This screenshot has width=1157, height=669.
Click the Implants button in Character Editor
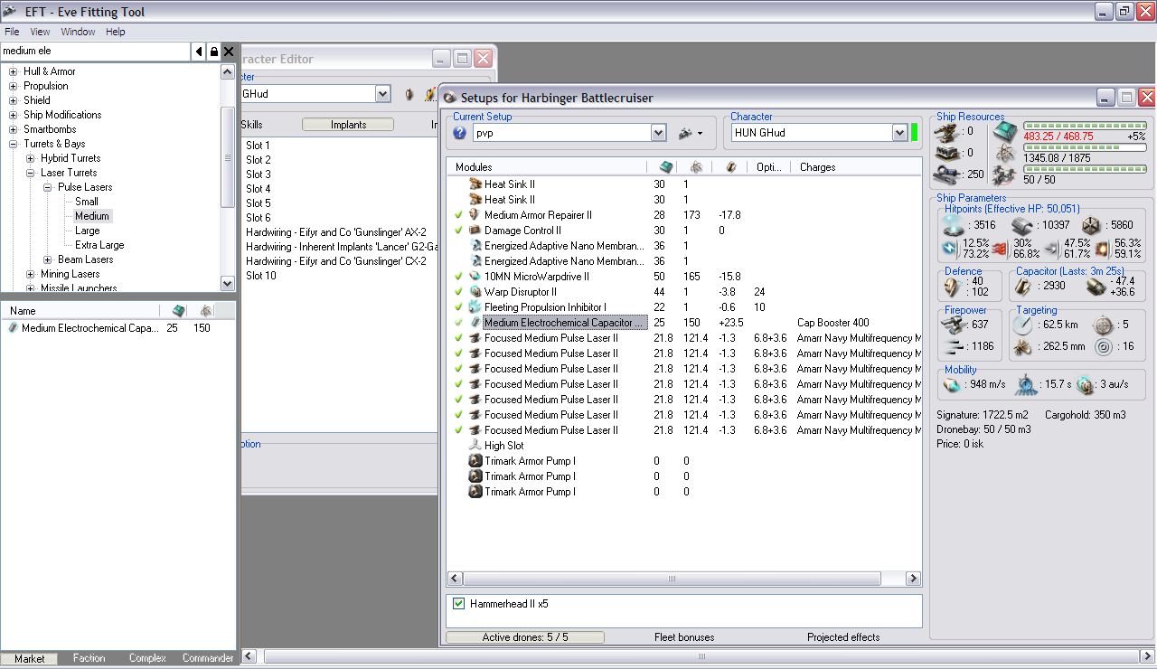(348, 125)
